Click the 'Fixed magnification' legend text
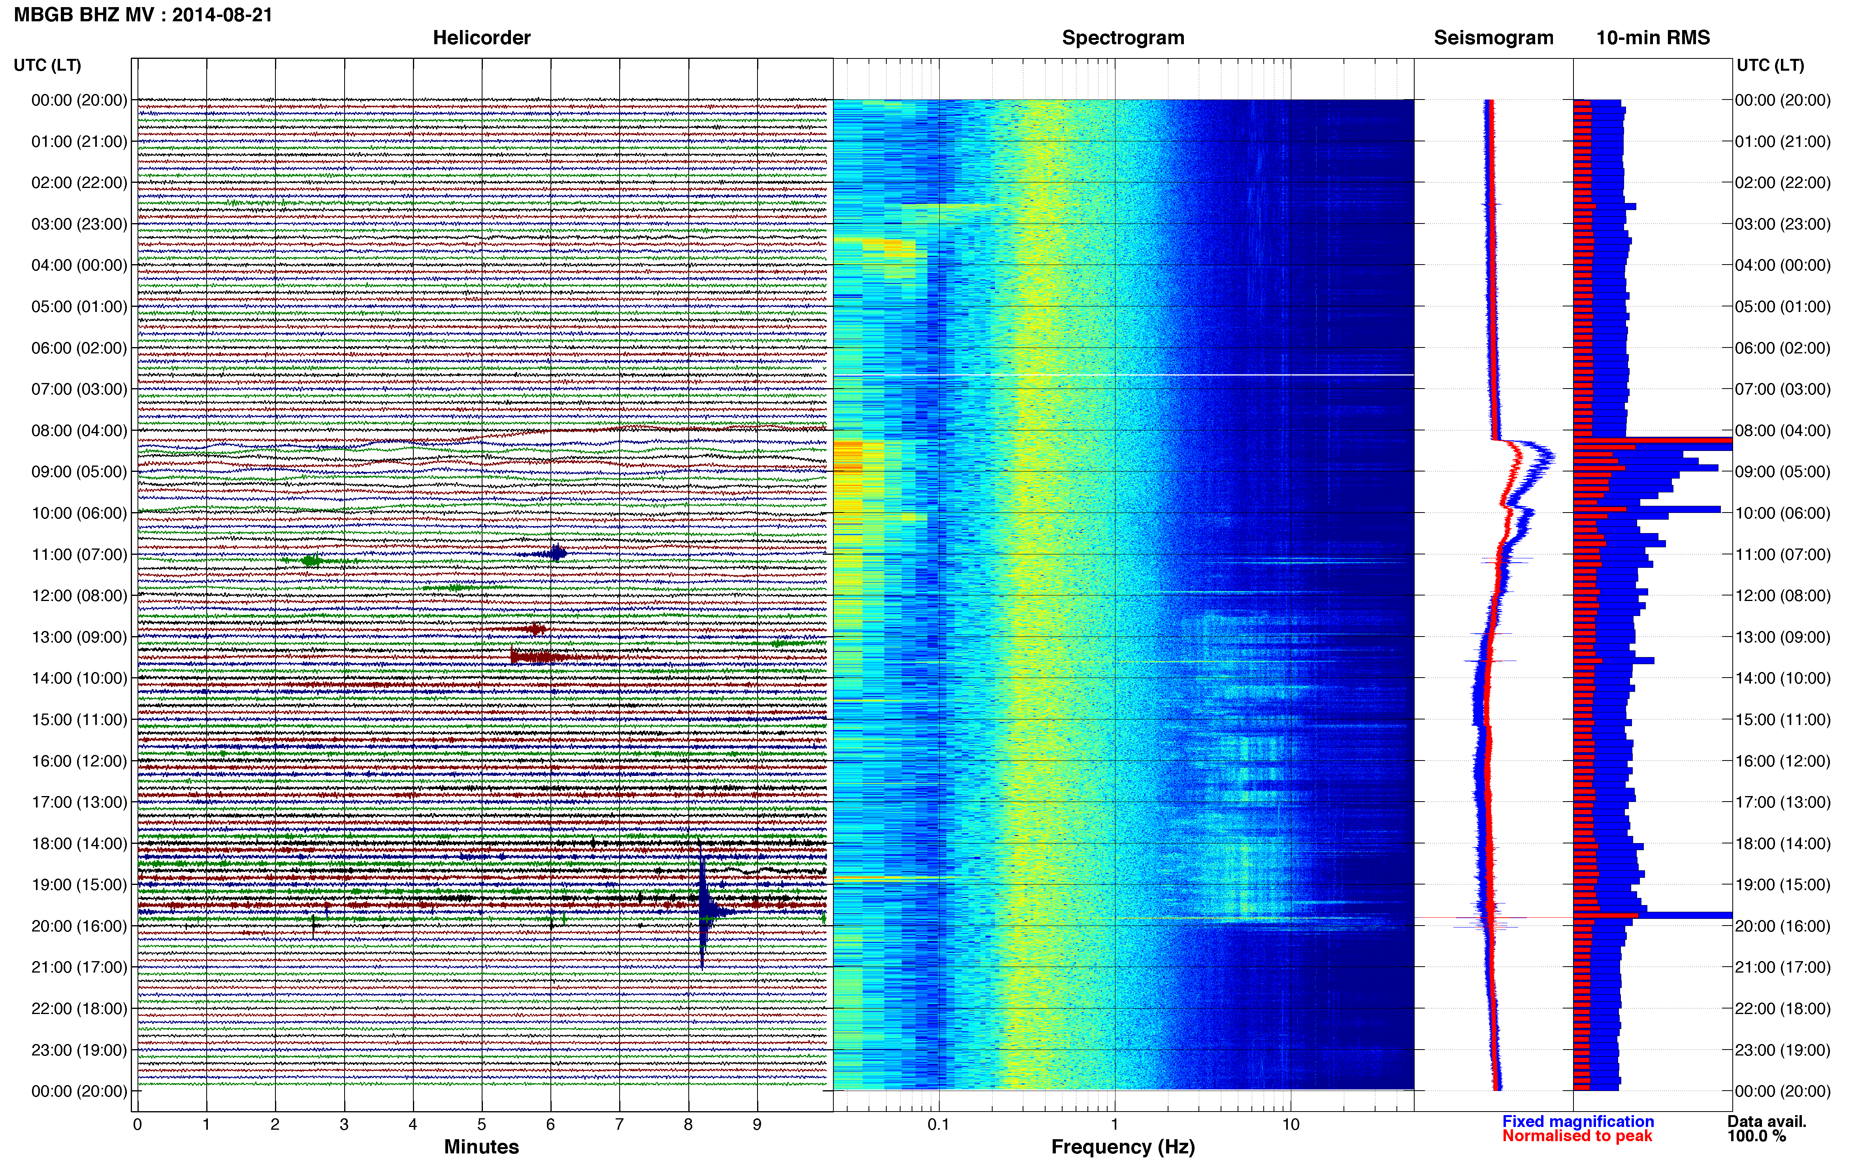1873x1170 pixels. [1578, 1121]
